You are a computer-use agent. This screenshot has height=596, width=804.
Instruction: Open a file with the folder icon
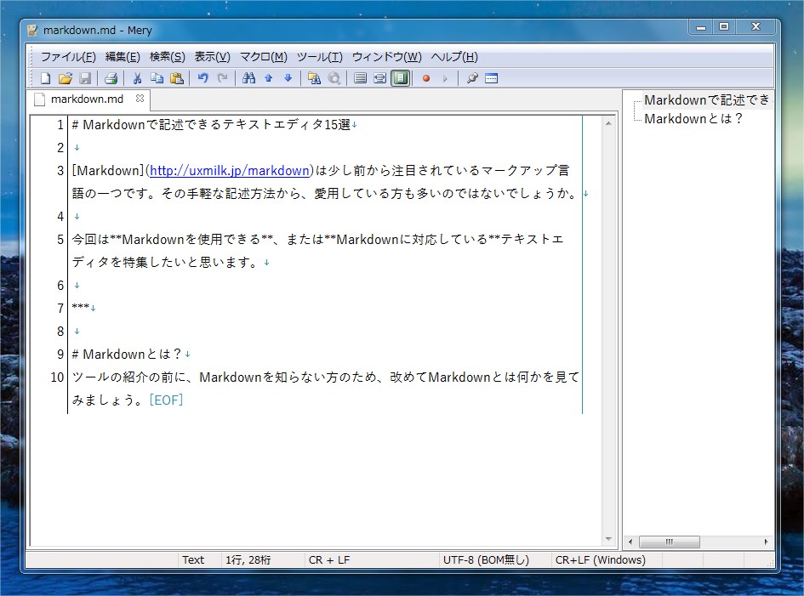click(66, 78)
